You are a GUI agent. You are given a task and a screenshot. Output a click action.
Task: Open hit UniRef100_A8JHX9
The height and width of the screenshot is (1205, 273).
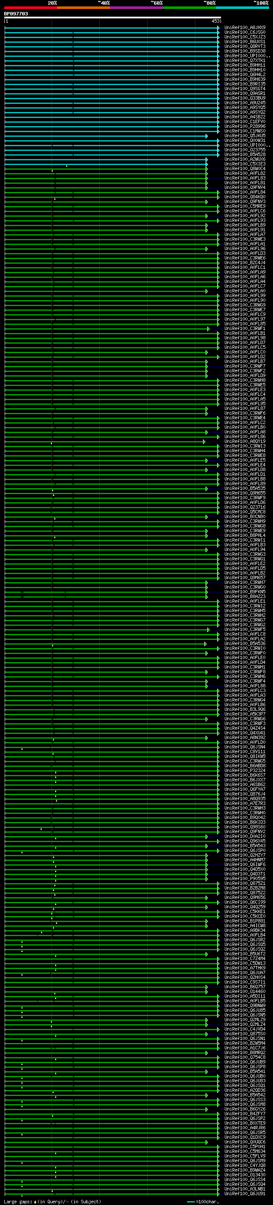click(245, 28)
